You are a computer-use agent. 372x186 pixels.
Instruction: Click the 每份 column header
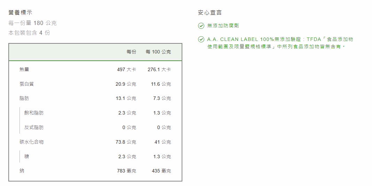(131, 52)
